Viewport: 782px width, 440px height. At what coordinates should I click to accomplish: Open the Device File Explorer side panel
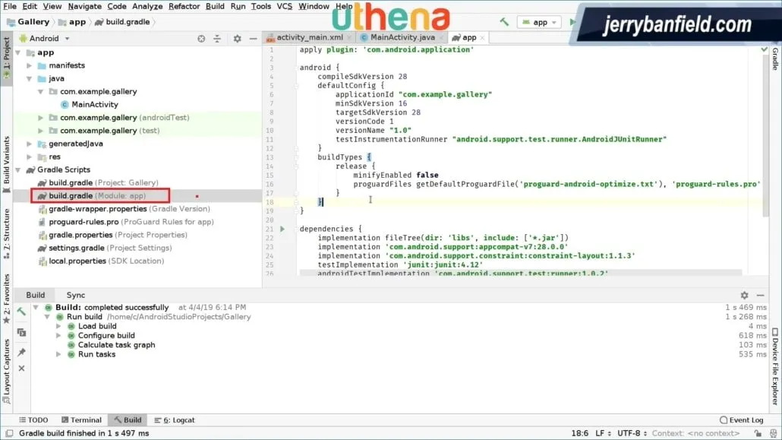pos(775,366)
